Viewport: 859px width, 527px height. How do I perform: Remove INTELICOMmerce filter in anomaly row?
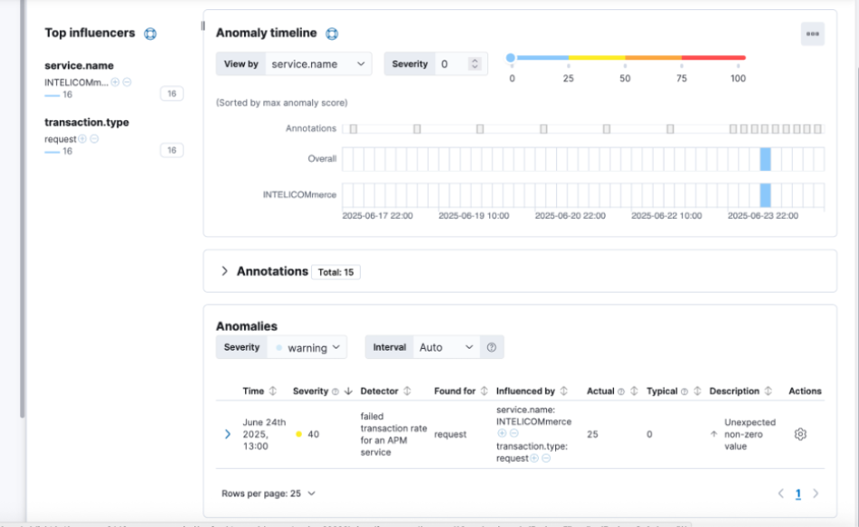point(514,433)
